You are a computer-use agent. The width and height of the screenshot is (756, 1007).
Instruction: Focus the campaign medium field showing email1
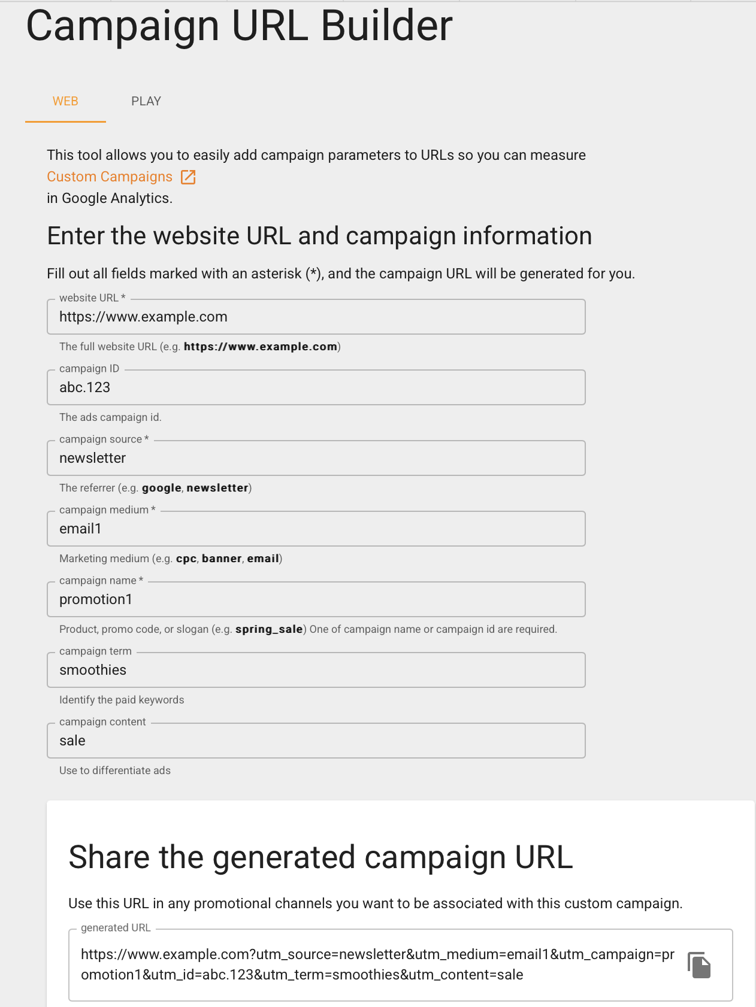click(x=316, y=529)
